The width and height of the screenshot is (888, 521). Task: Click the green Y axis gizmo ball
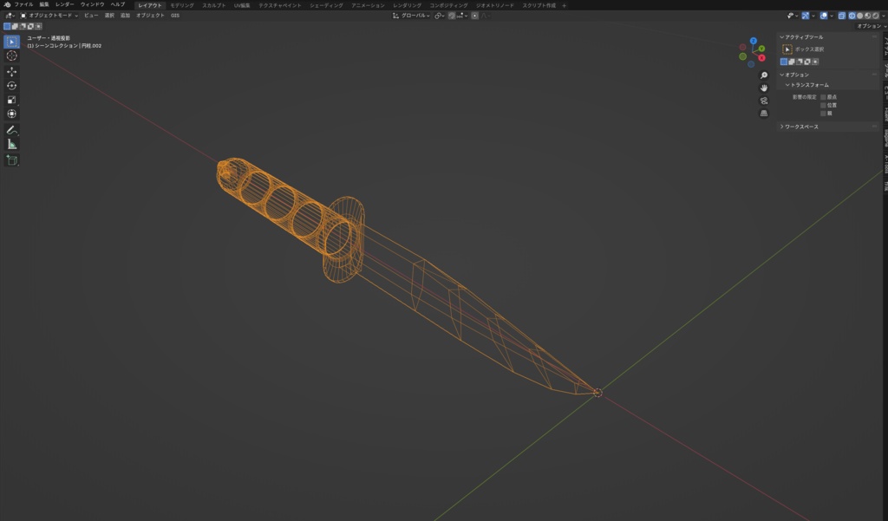click(x=761, y=49)
